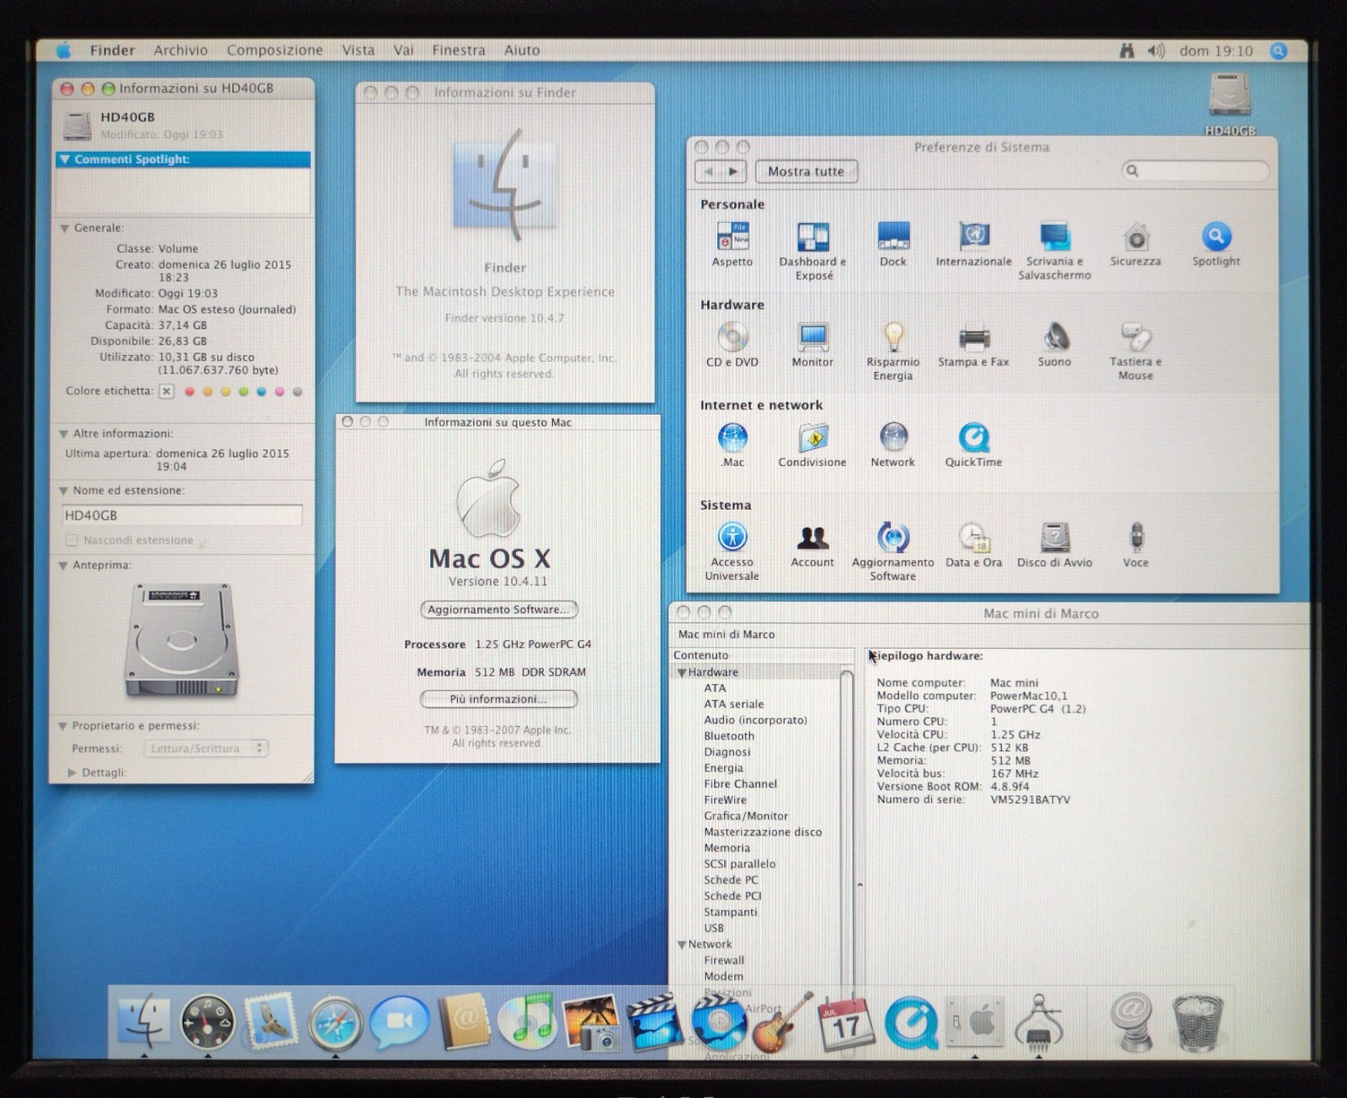Open Sicurezza preferences
Viewport: 1347px width, 1098px height.
click(x=1136, y=244)
